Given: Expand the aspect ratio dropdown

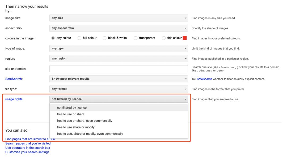Looking at the screenshot, I should point(119,28).
